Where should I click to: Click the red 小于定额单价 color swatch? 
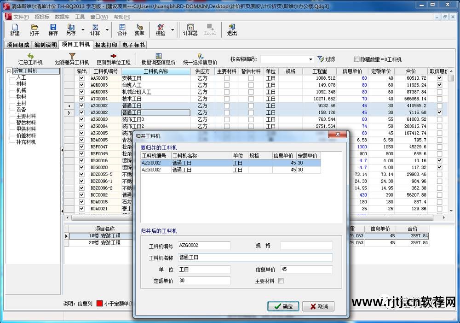pos(99,304)
